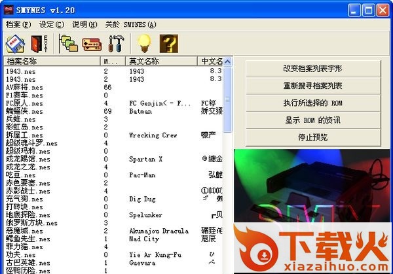Select 兵蜂.nes in the file list
Screen dimensions: 393x274
20,120
